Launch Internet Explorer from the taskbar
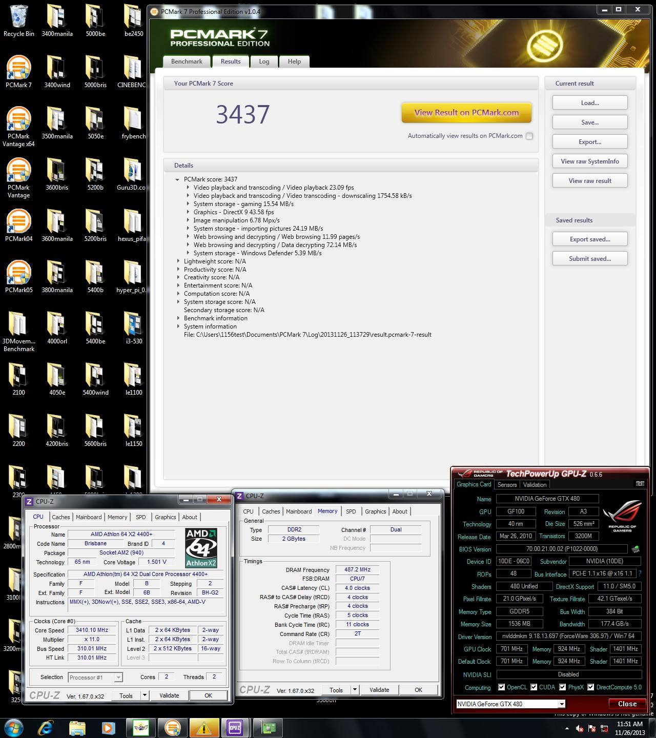Image resolution: width=656 pixels, height=738 pixels. (46, 728)
